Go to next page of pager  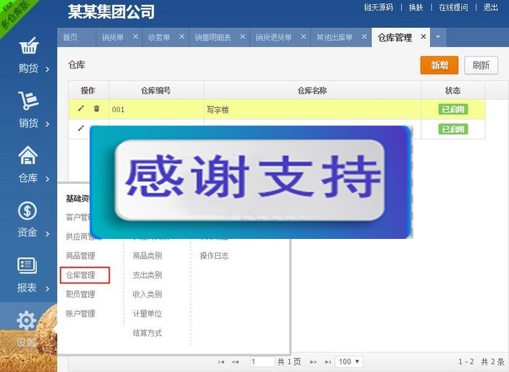[314, 362]
